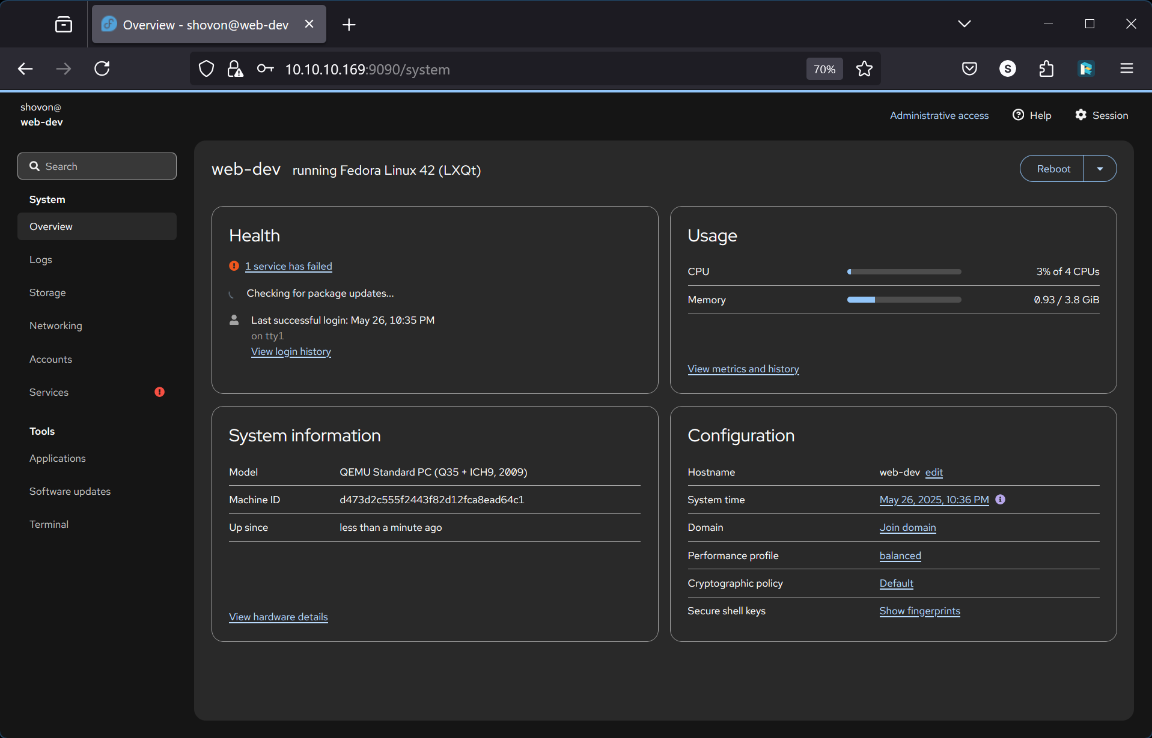Open the Session gear menu

(x=1102, y=115)
